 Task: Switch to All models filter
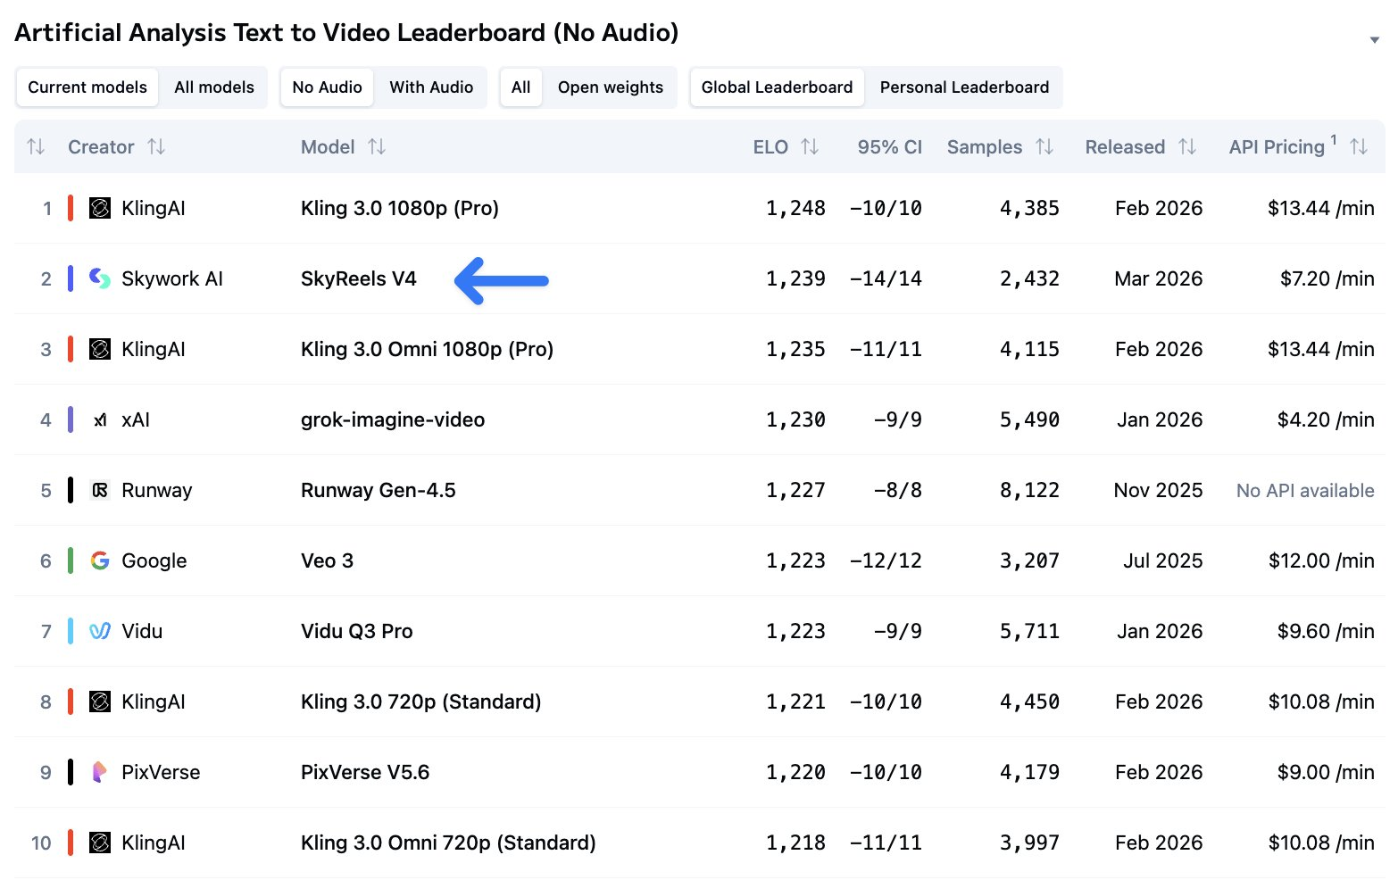(x=213, y=87)
